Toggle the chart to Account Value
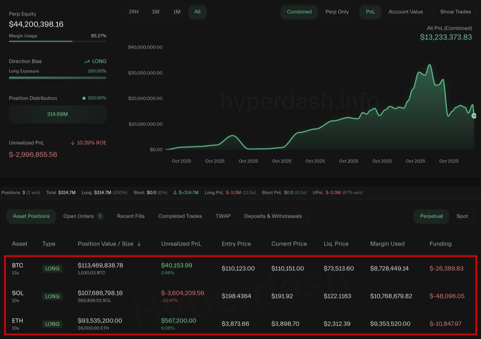 [x=405, y=12]
